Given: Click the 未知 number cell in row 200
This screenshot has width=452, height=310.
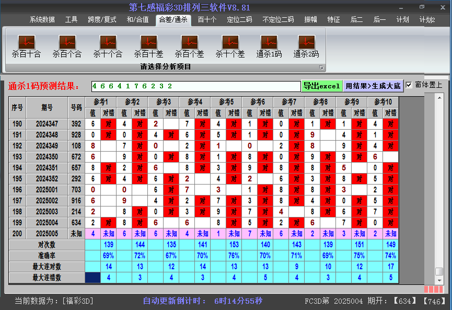Looking at the screenshot, I should tap(76, 234).
